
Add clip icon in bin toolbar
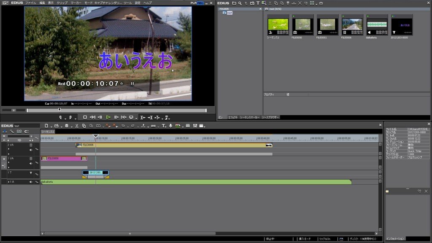pyautogui.click(x=252, y=3)
